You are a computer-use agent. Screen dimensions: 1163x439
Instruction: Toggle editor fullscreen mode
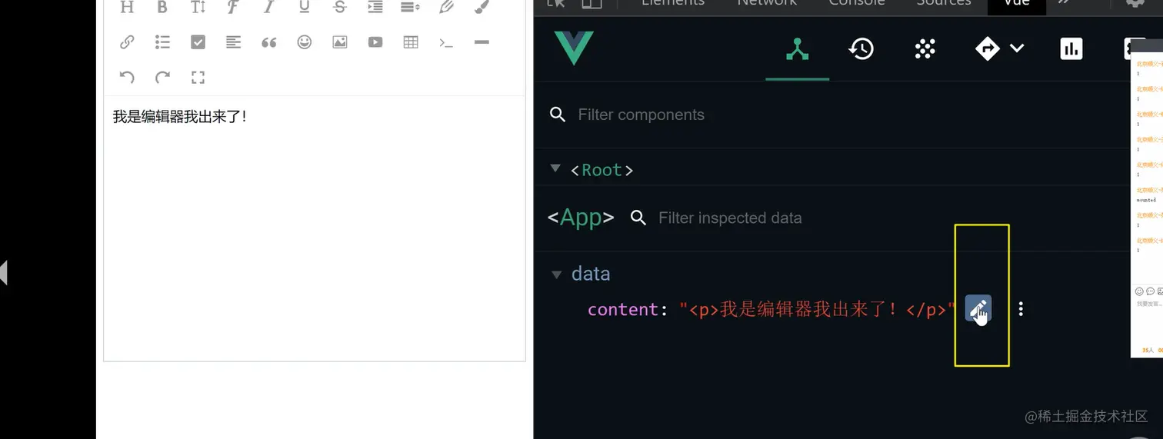(x=198, y=77)
